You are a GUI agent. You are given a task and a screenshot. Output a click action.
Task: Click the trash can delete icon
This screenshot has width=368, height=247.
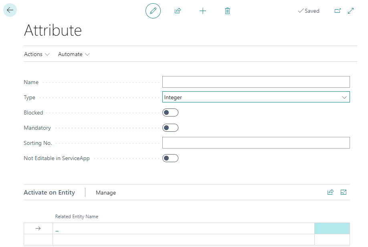coord(227,11)
